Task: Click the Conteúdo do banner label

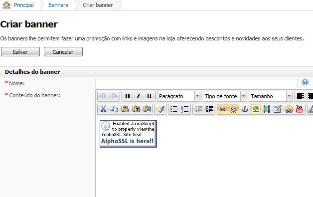Action: [34, 95]
